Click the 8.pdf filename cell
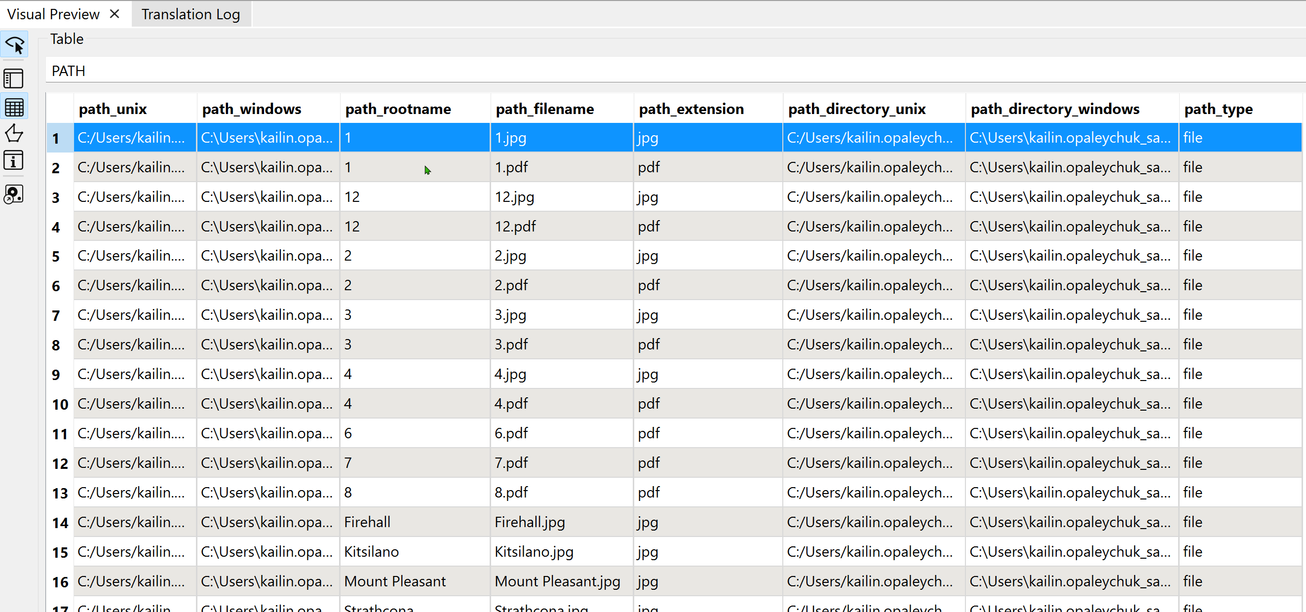 (x=562, y=493)
